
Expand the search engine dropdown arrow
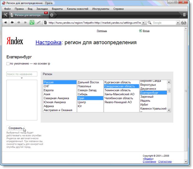tap(178, 23)
